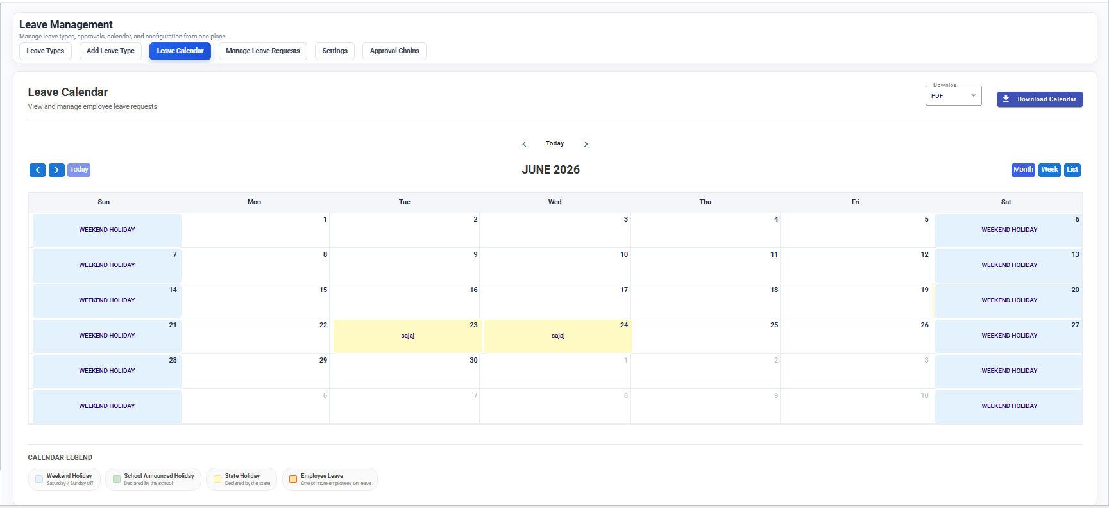This screenshot has width=1109, height=508.
Task: Click WEEKEND HOLIDAY on Saturday June 20
Action: click(x=1009, y=300)
